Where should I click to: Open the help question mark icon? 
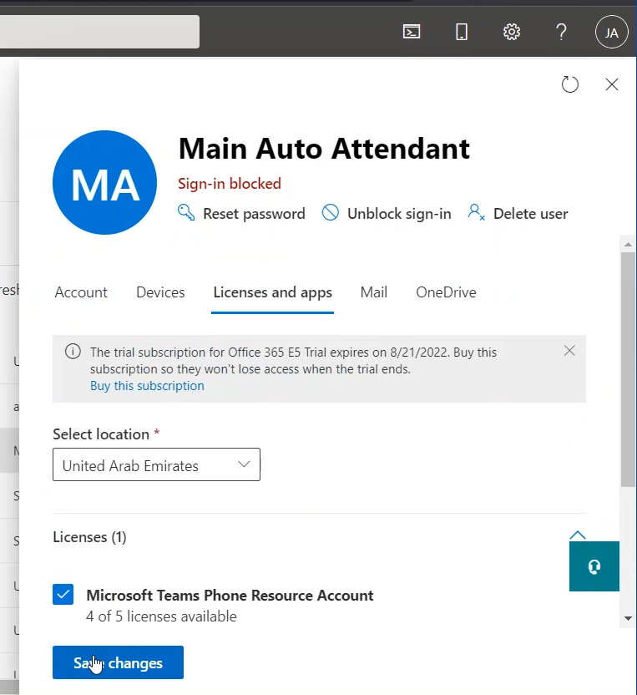[x=562, y=32]
